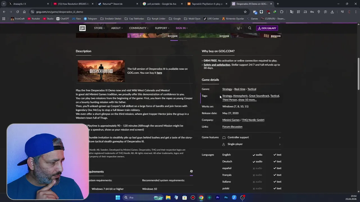Open the COMMUNITY dropdown menu
Screen dimensions: 360x202
tap(139, 28)
